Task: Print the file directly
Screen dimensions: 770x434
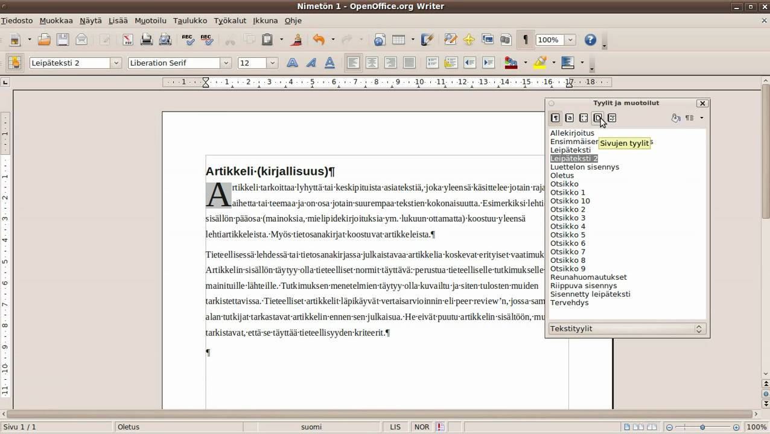Action: point(147,40)
